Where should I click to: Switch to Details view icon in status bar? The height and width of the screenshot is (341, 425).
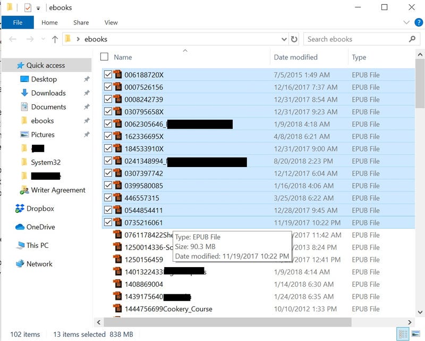(403, 334)
